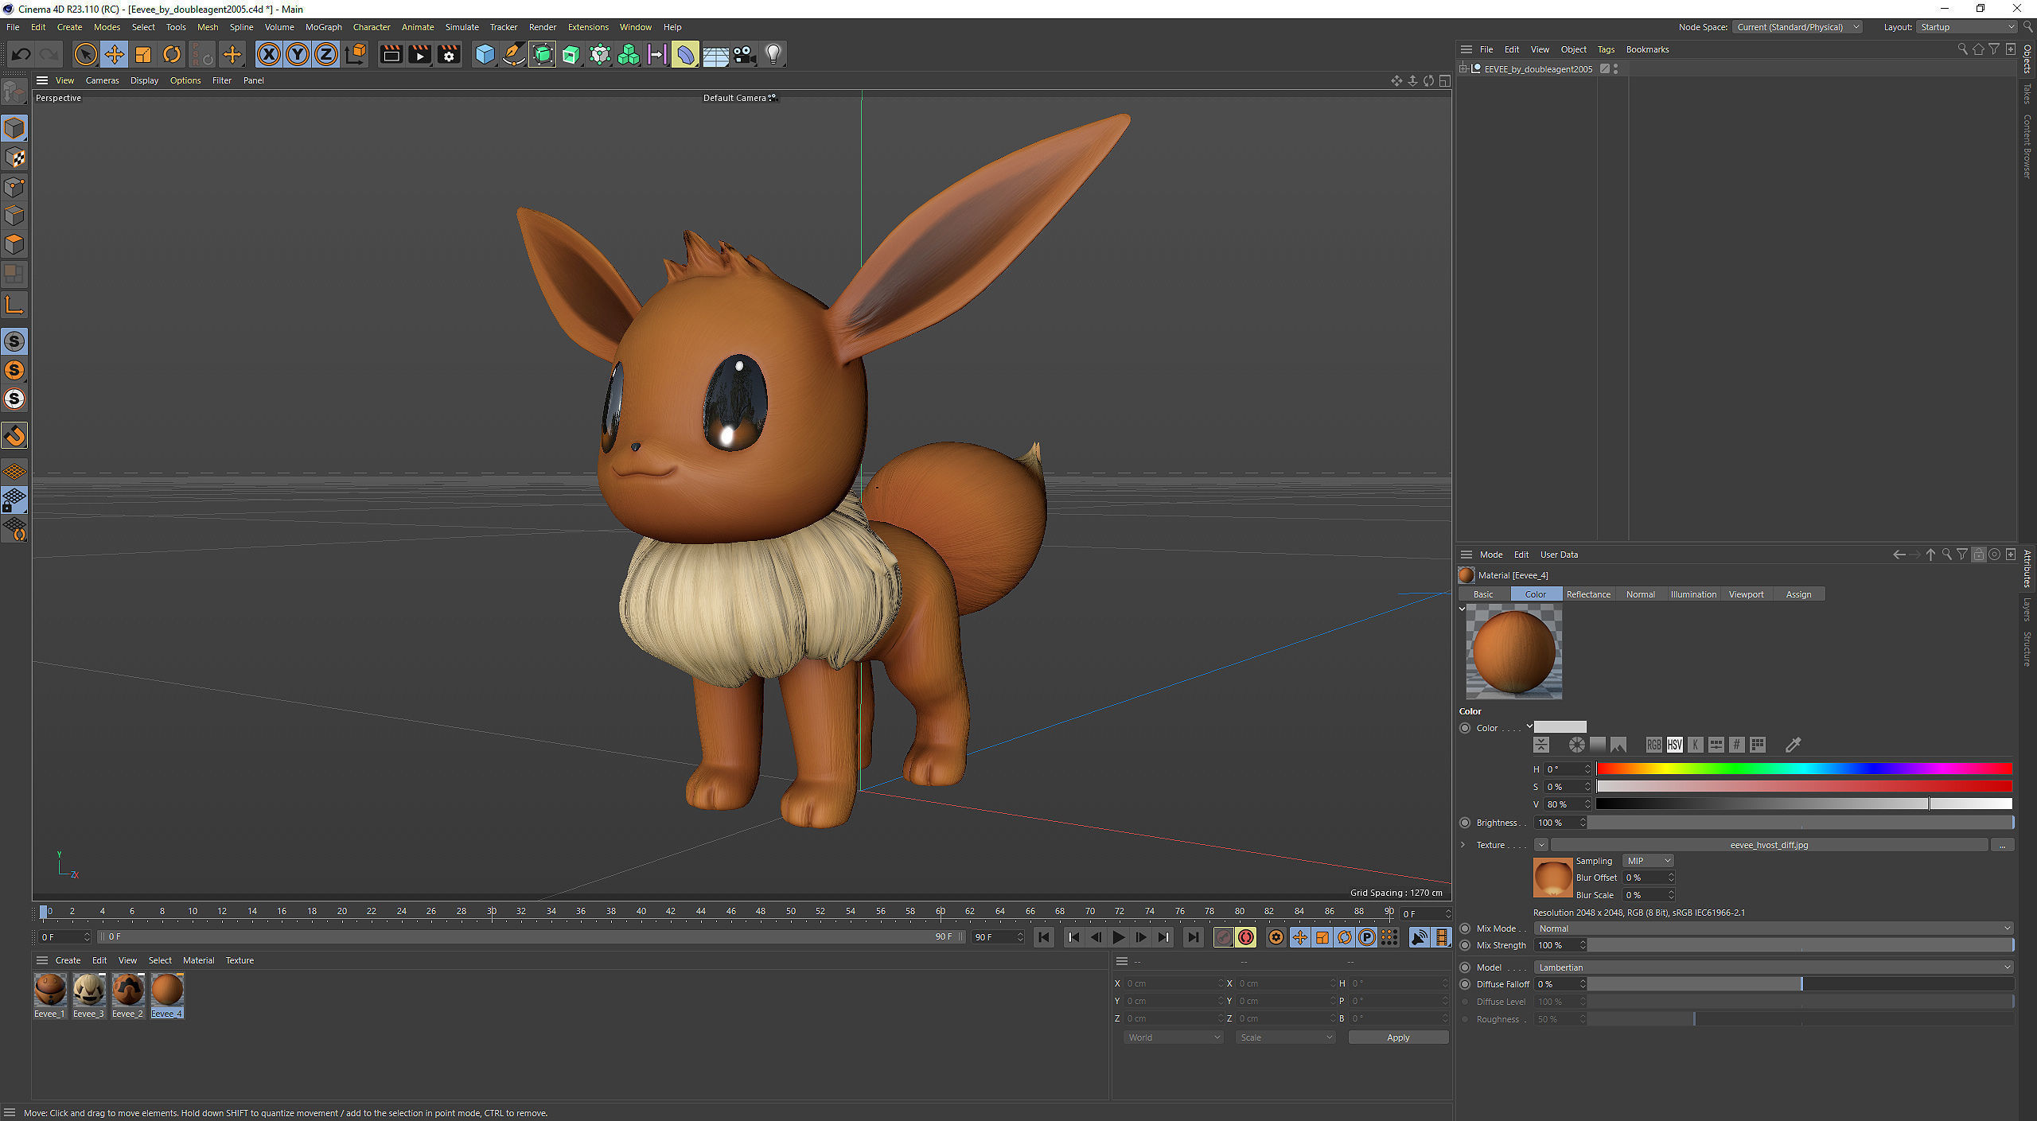Screen dimensions: 2037x1121
Task: Click the eevee_hvost_diff.jpg texture button
Action: tap(1769, 845)
